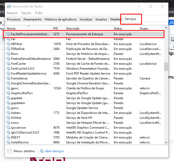This screenshot has width=174, height=161.
Task: Maximize the Gerenciador de Tarefas window
Action: [150, 6]
